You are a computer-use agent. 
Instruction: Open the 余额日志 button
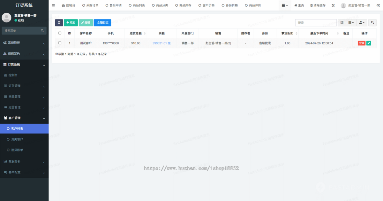pos(102,22)
